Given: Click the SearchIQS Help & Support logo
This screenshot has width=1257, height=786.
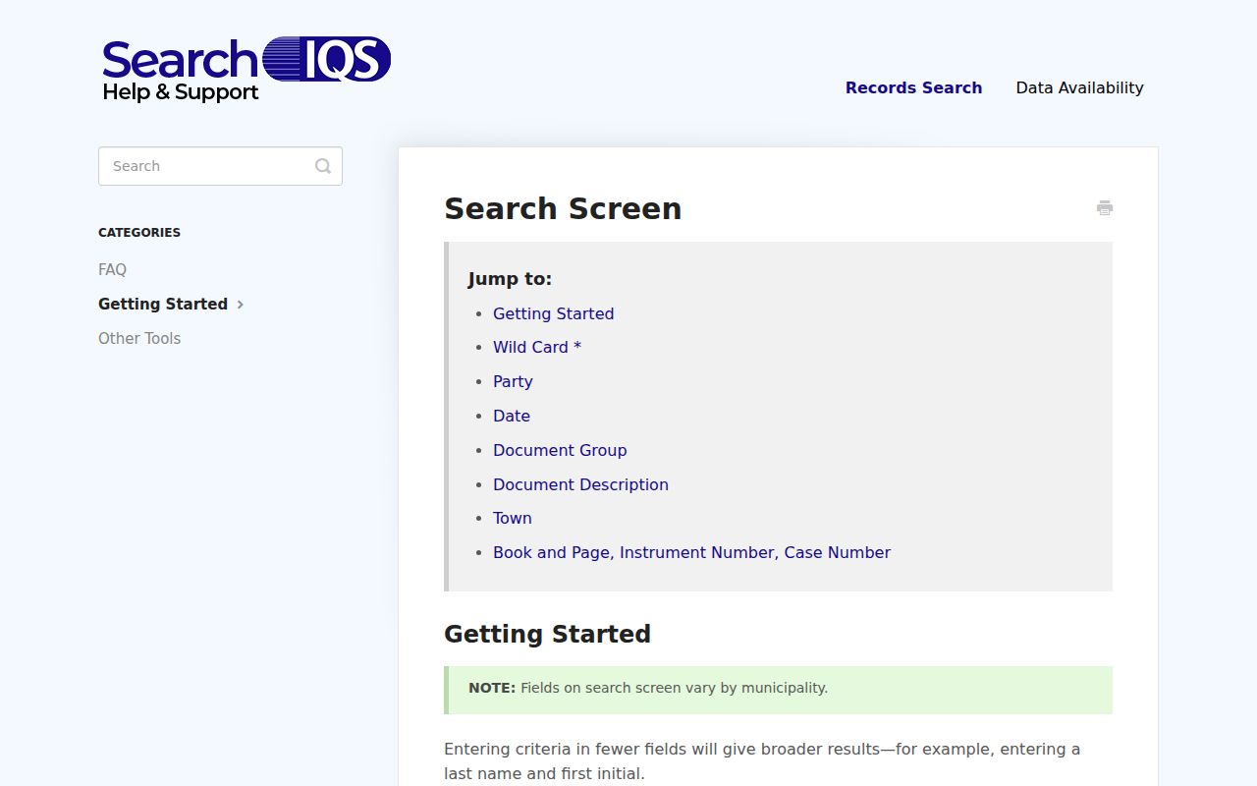Looking at the screenshot, I should (x=246, y=70).
